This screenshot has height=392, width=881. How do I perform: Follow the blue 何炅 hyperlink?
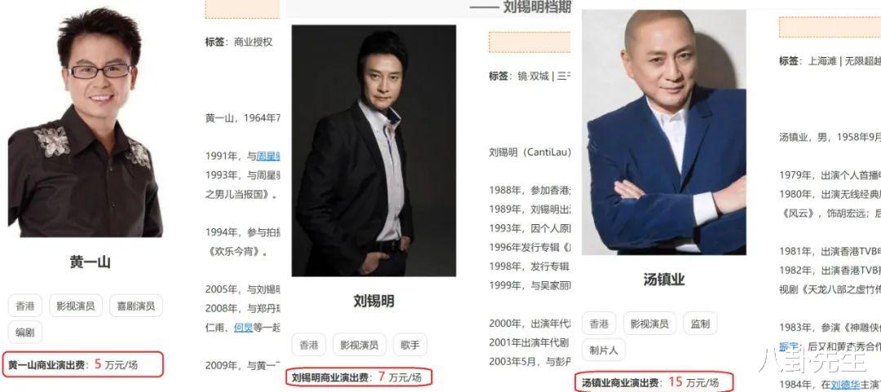coord(243,327)
